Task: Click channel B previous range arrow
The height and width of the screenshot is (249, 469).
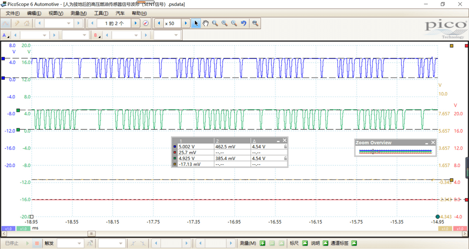Action: pyautogui.click(x=107, y=35)
